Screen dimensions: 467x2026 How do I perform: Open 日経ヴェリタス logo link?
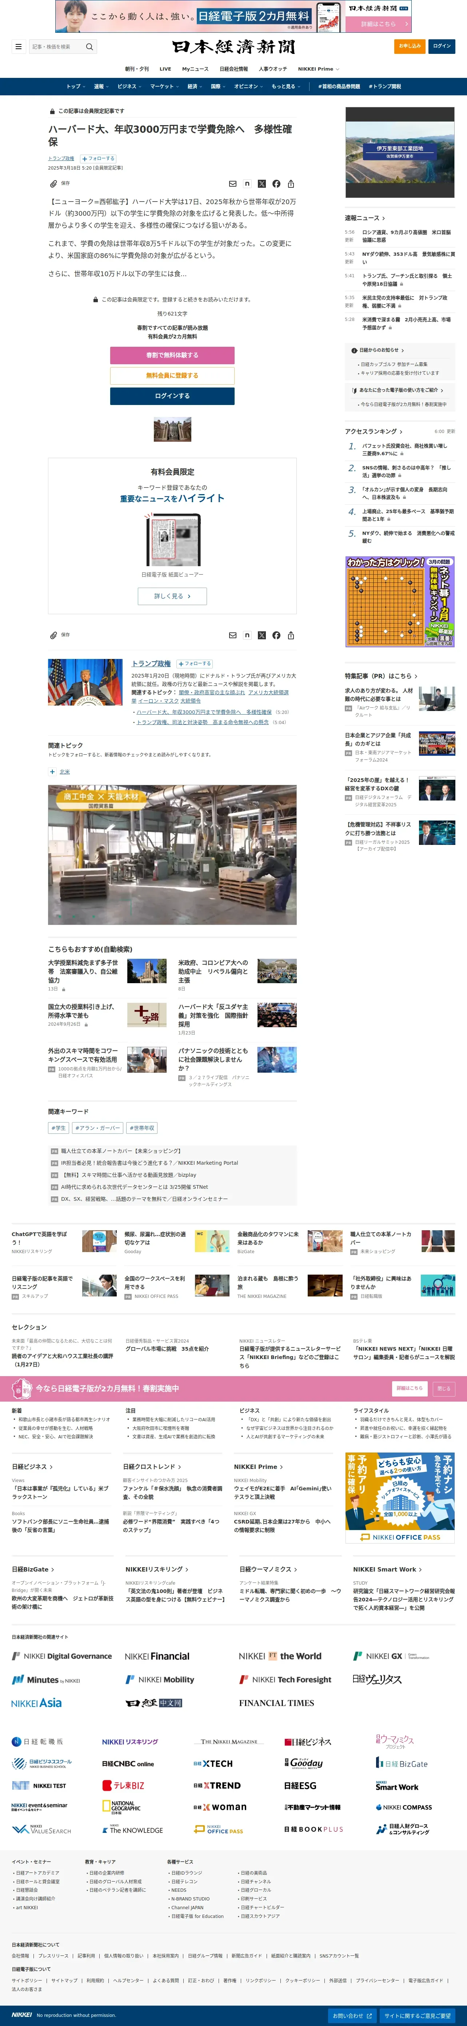click(x=378, y=1679)
